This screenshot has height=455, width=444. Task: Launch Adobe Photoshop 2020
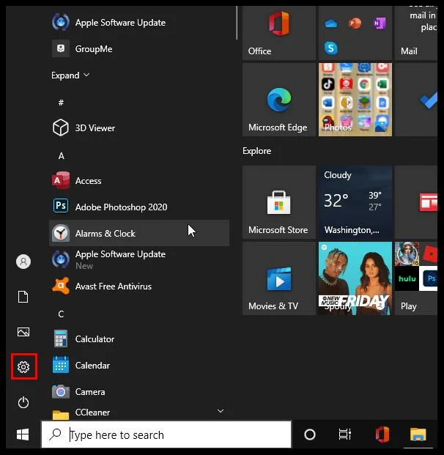[x=139, y=207]
